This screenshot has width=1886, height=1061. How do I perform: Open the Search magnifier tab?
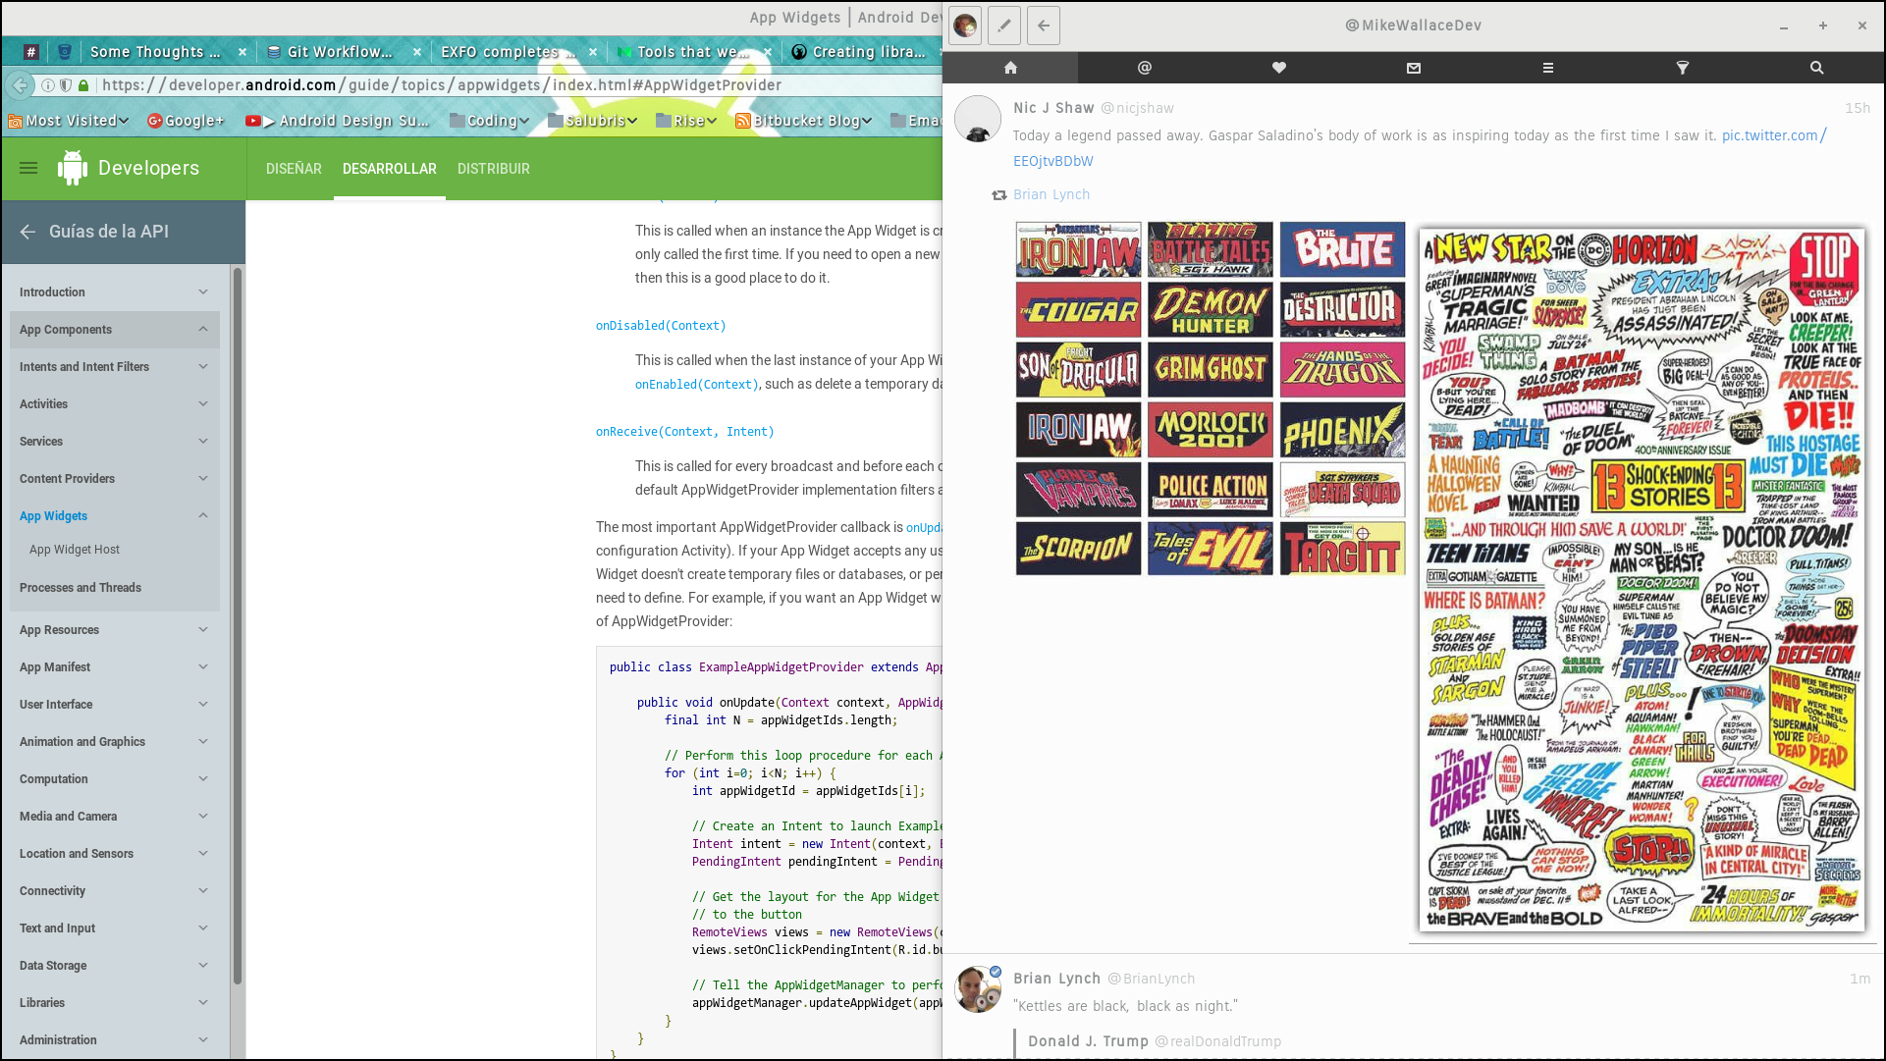[1817, 68]
